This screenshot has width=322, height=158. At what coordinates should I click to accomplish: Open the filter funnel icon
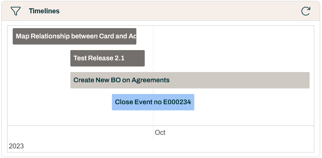point(15,11)
